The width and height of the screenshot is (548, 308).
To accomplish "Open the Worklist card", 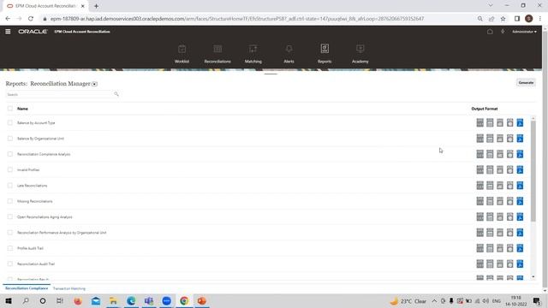I will click(x=182, y=54).
